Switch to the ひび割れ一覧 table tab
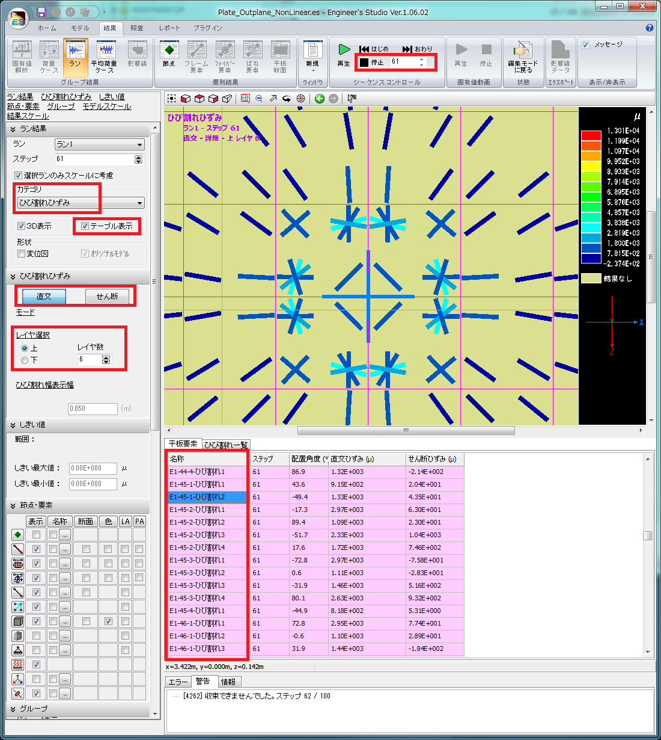Viewport: 661px width, 740px height. tap(225, 445)
